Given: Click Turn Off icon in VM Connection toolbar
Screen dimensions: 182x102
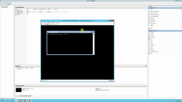Looking at the screenshot, I should click(45, 24).
